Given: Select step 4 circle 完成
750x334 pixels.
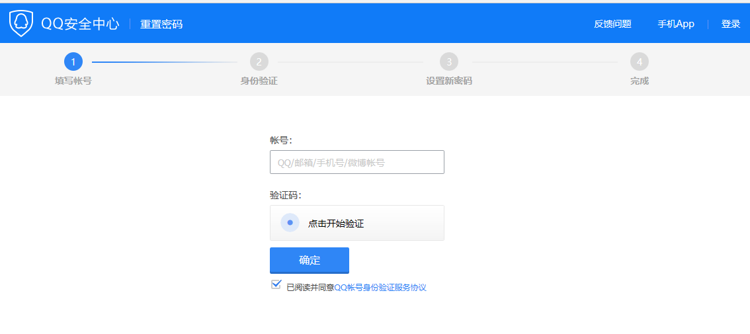Looking at the screenshot, I should click(x=640, y=62).
